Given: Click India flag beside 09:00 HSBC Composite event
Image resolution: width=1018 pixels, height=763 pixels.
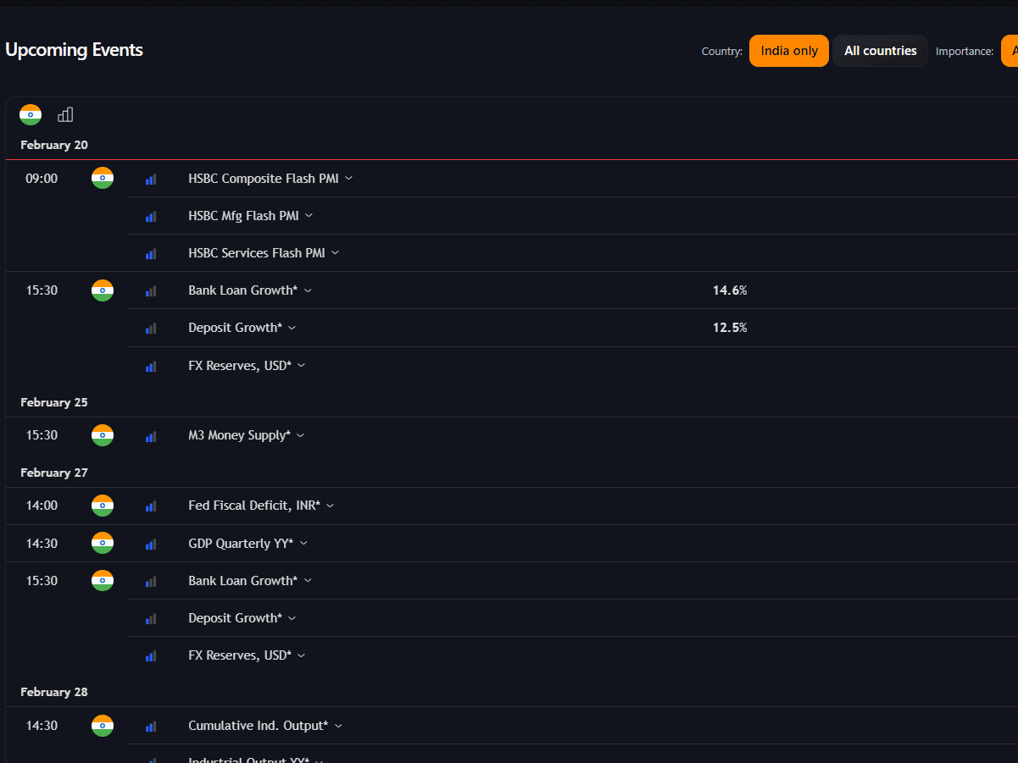Looking at the screenshot, I should (103, 178).
